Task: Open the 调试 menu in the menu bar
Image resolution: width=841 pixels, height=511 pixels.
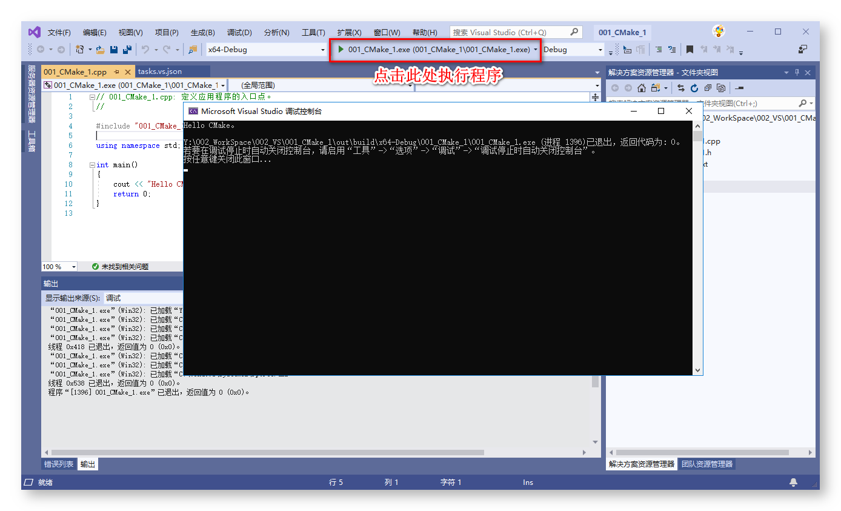Action: (x=238, y=32)
